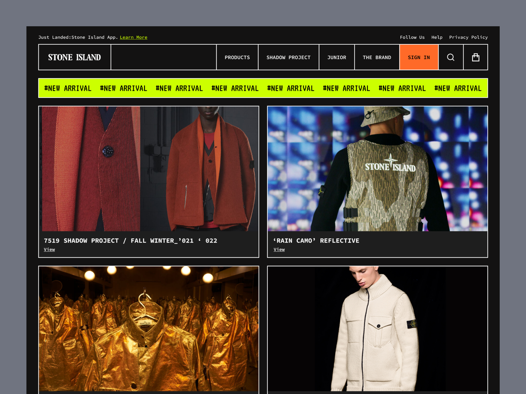Click 'Just Landed:Stone Island App.' text
This screenshot has width=526, height=394.
tap(78, 37)
